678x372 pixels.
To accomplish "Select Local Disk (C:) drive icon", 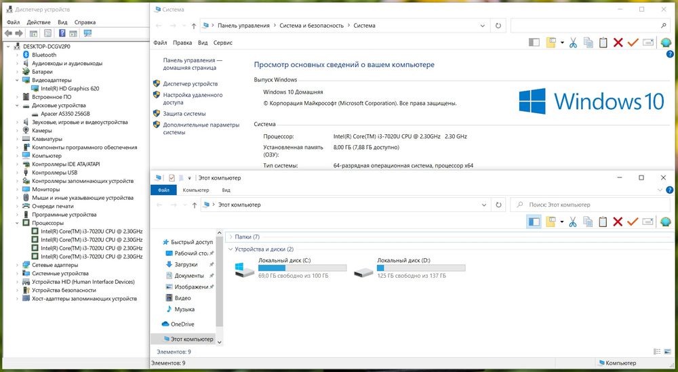I will coord(245,269).
